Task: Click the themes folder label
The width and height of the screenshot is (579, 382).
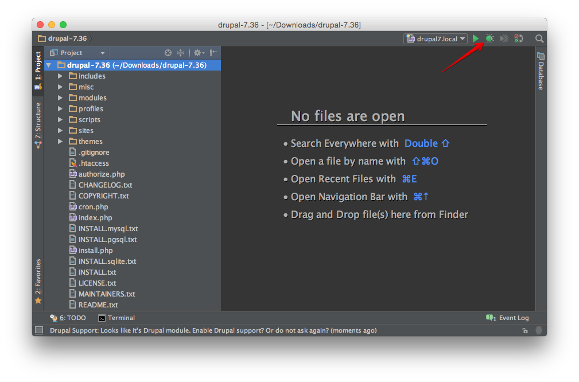Action: click(91, 141)
